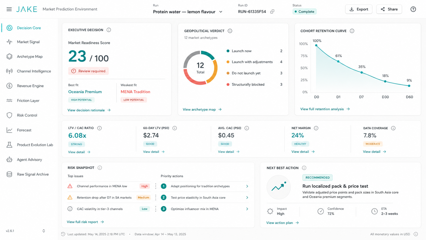Click the Net Margin info icon
The width and height of the screenshot is (426, 240).
316,128
